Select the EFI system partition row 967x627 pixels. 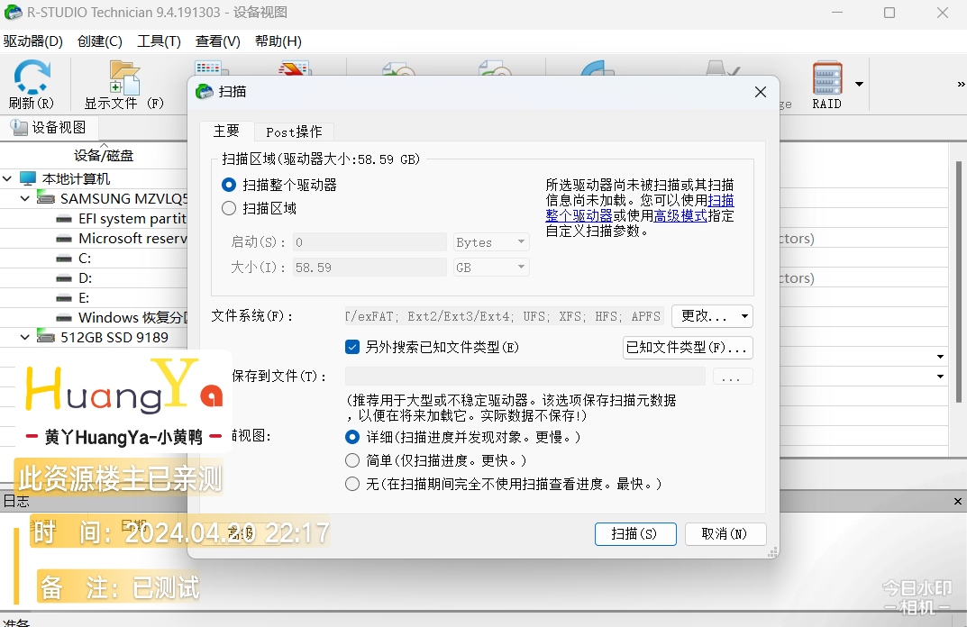coord(121,219)
